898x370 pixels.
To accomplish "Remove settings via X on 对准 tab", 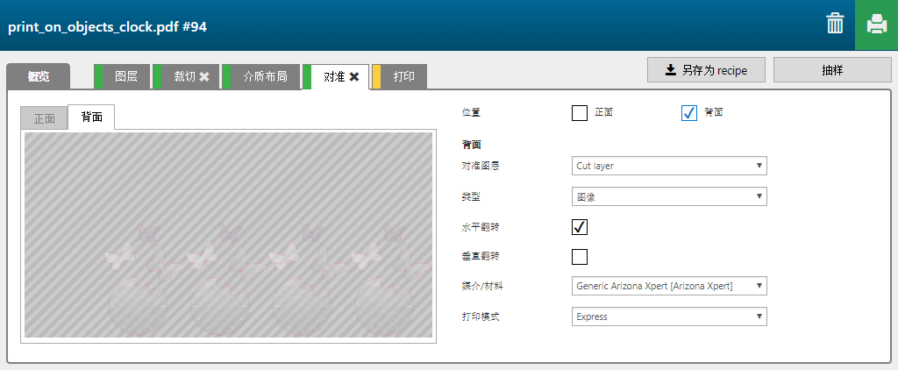I will point(354,77).
